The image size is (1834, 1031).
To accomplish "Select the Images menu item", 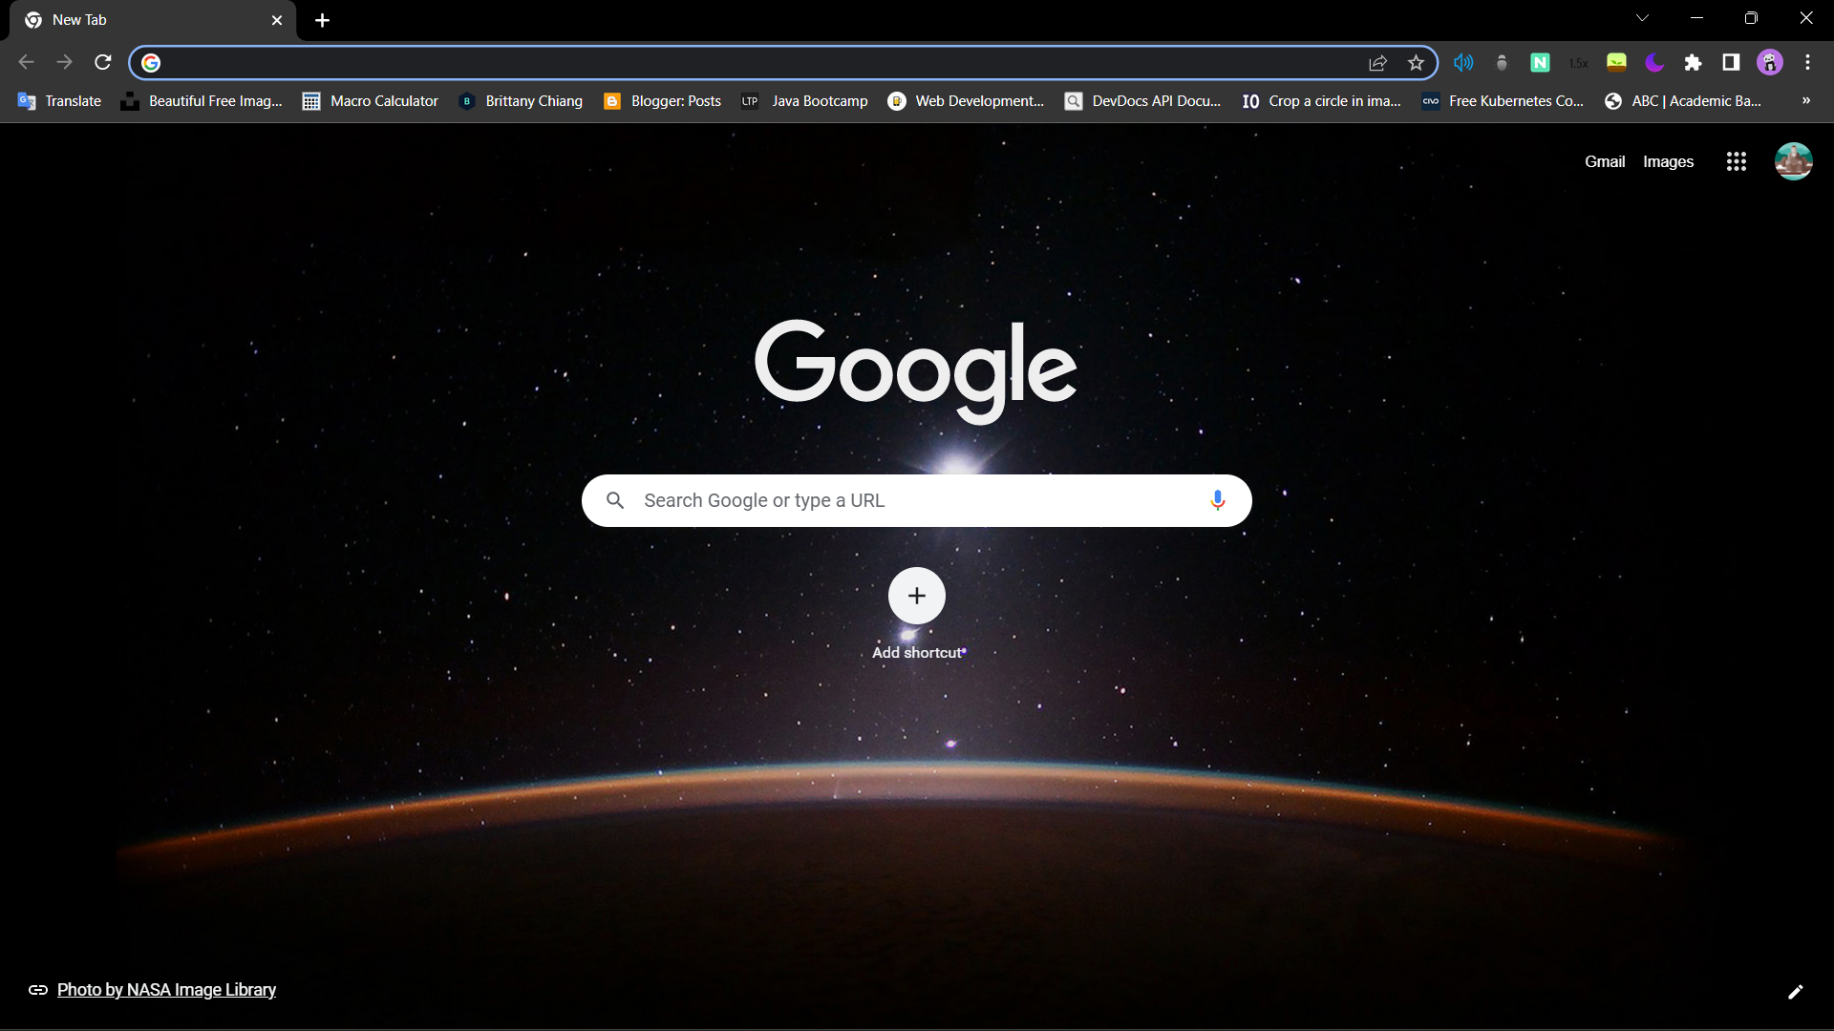I will point(1669,161).
